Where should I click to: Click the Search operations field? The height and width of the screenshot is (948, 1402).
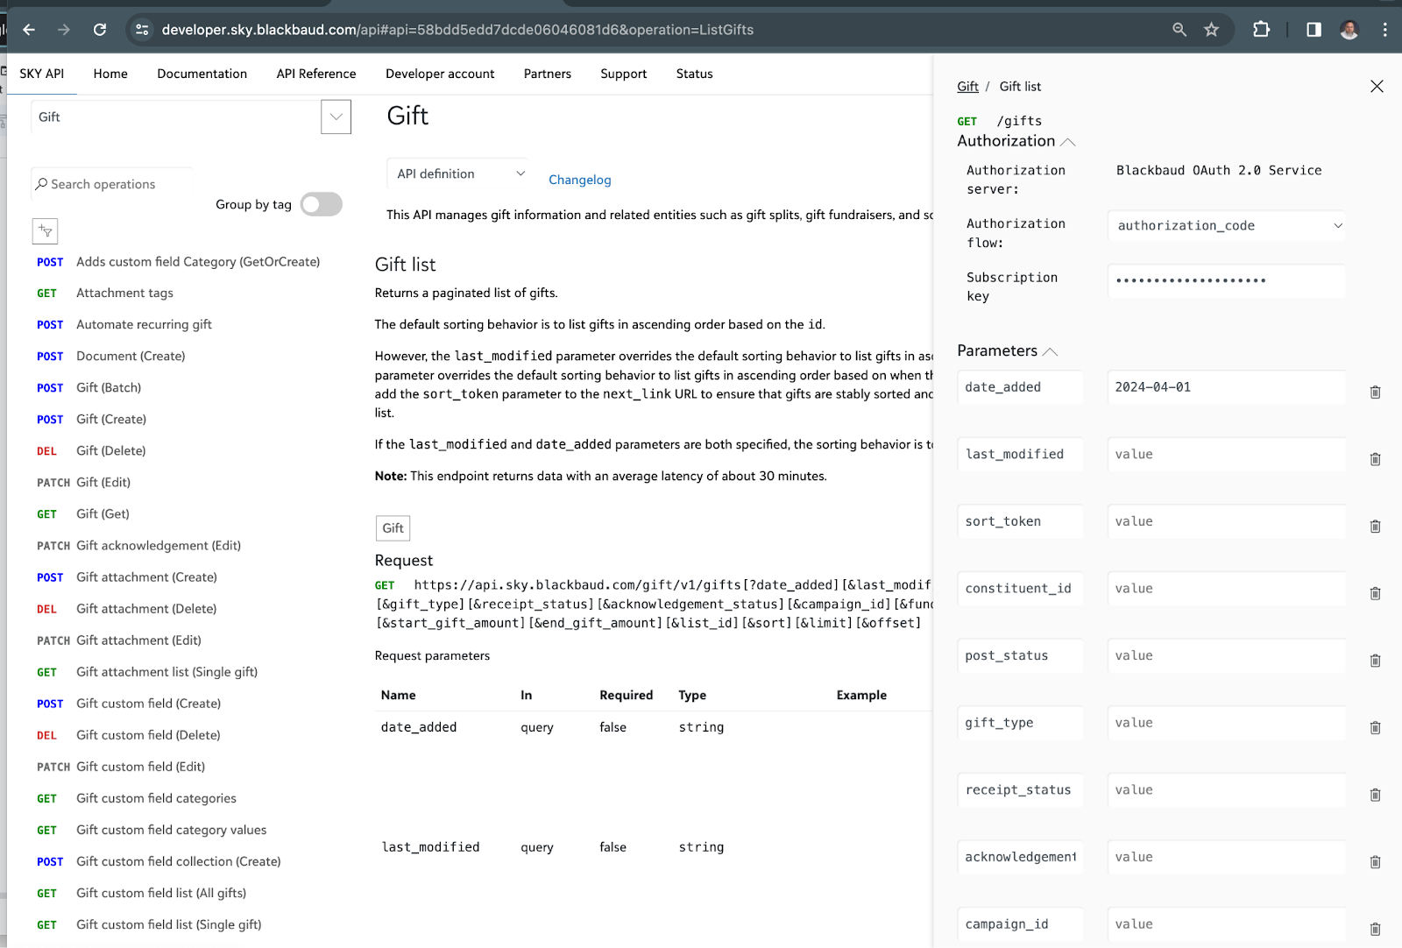click(x=112, y=184)
